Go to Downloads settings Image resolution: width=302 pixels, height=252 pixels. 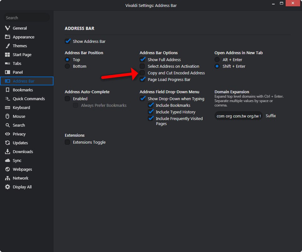23,152
